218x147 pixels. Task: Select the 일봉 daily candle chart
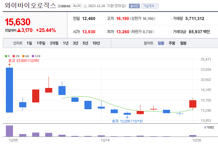click(161, 43)
